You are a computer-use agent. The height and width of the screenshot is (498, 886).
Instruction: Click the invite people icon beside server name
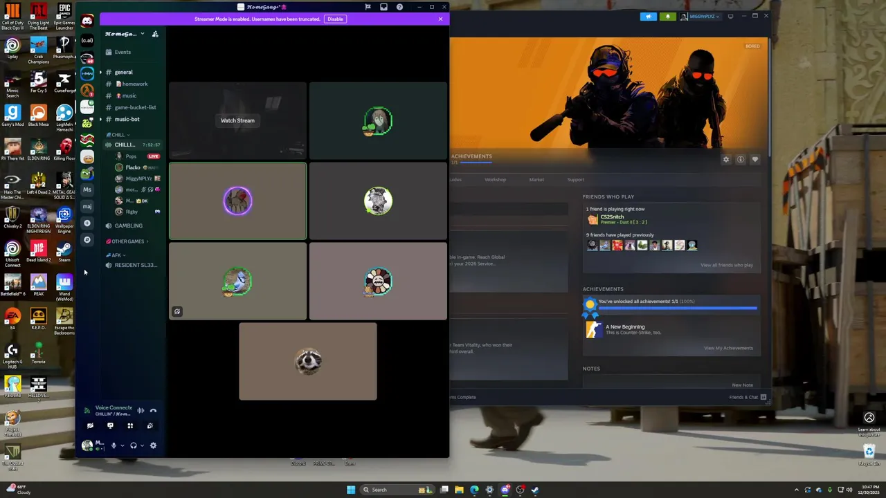pos(155,34)
